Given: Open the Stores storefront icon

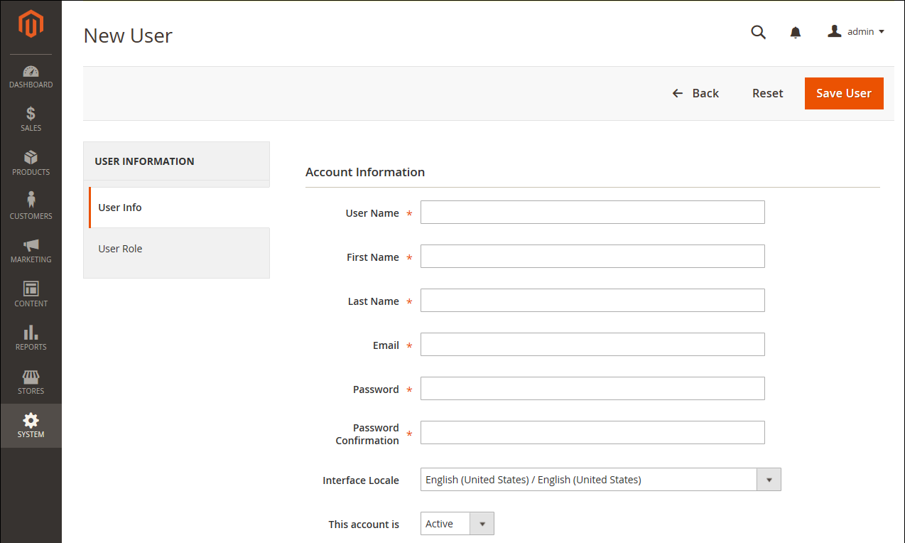Looking at the screenshot, I should coord(31,377).
